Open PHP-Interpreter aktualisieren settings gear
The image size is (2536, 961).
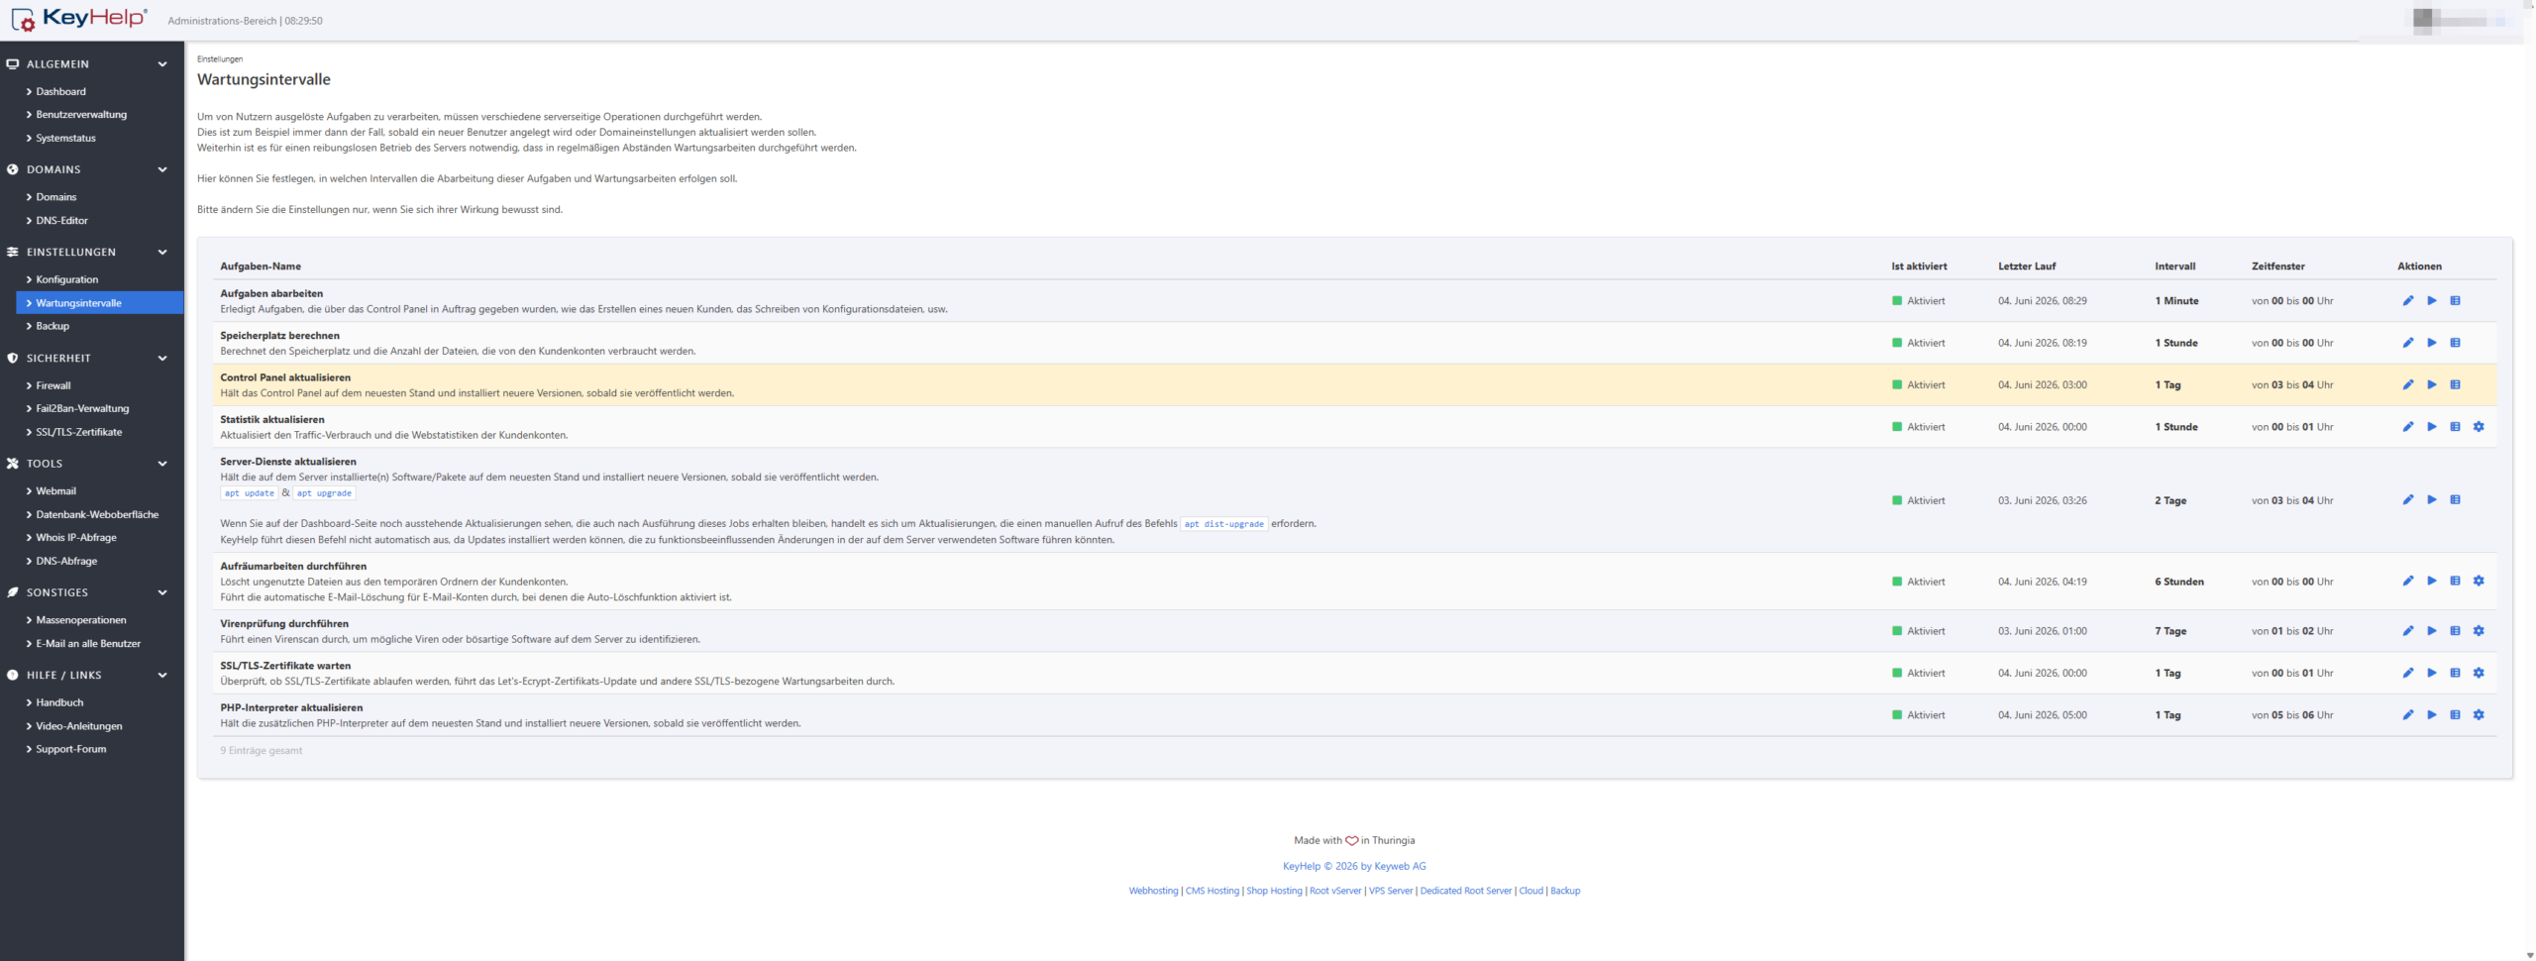pos(2480,715)
